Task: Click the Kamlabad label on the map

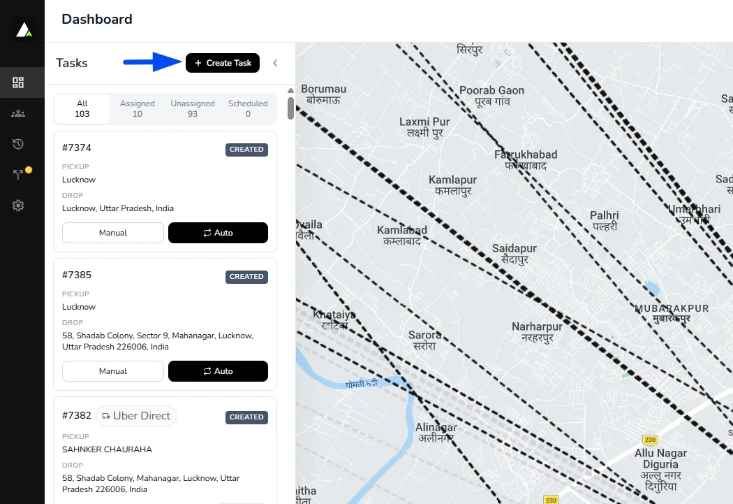Action: 402,235
